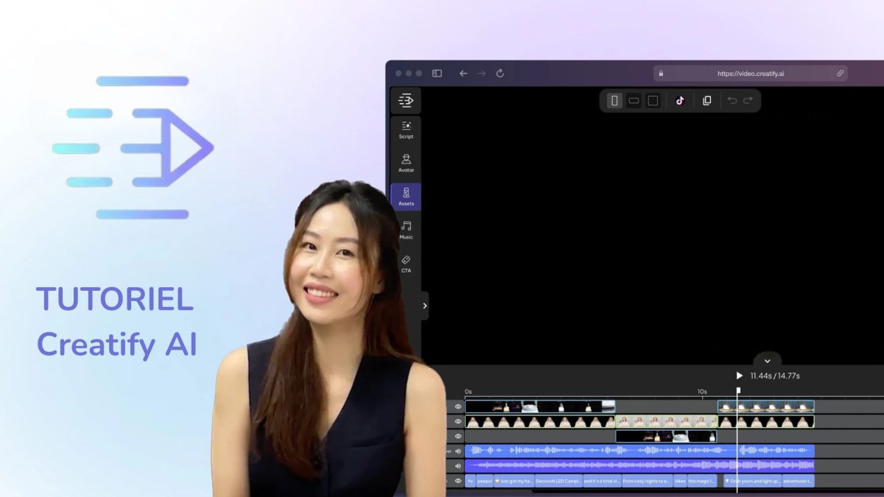
Task: Select the 'and it's a total vi...' caption clip
Action: [602, 481]
